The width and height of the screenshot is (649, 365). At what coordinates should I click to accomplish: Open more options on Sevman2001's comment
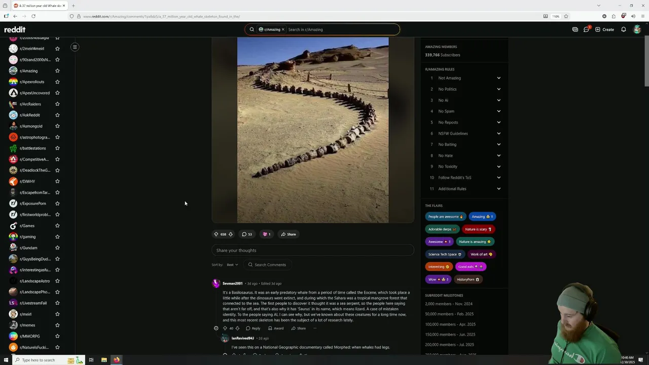click(x=315, y=328)
